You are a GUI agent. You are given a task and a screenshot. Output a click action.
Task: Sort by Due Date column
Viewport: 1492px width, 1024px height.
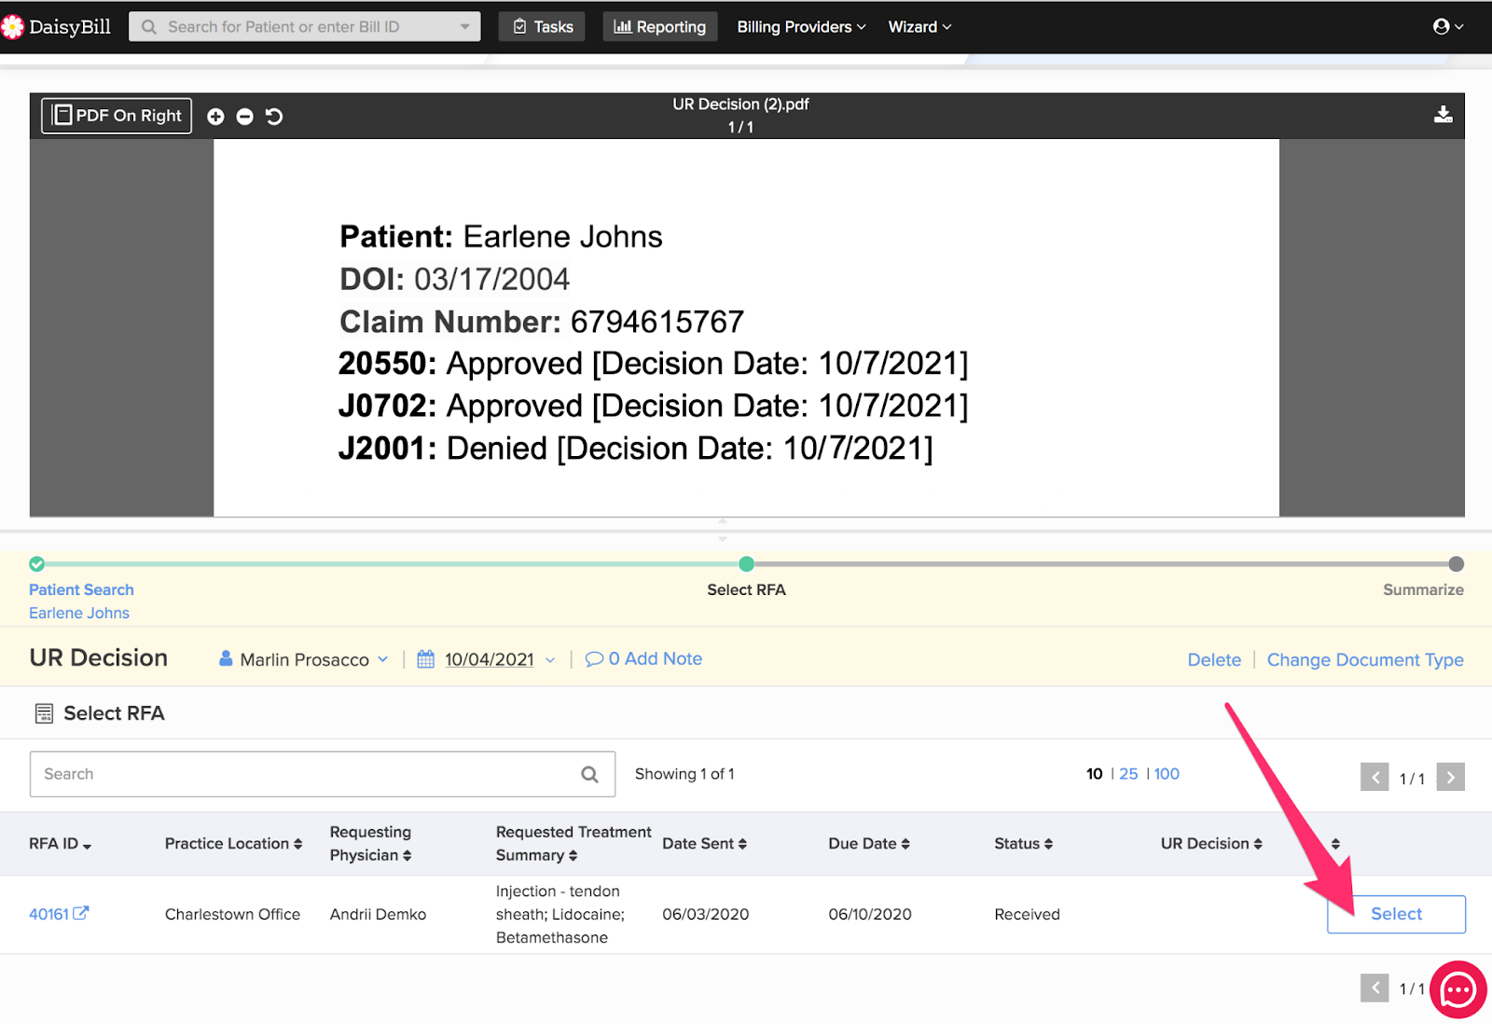tap(869, 844)
